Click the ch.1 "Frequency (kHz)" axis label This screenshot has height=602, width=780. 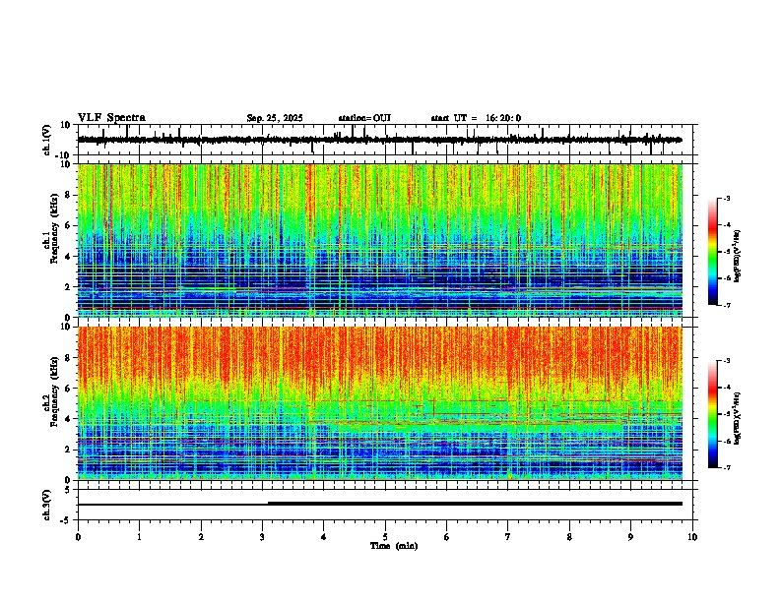pos(54,229)
